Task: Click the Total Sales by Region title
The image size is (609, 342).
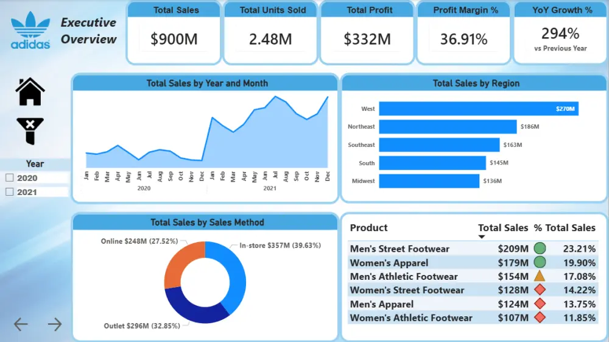Action: [476, 83]
